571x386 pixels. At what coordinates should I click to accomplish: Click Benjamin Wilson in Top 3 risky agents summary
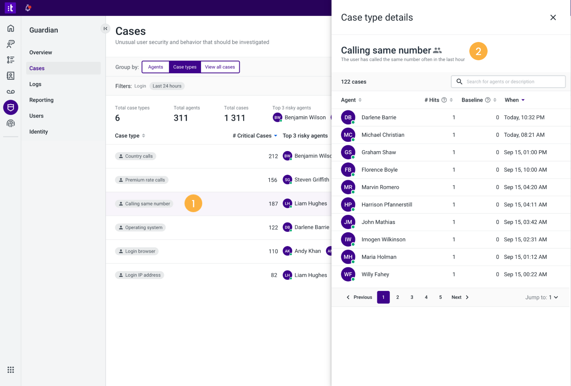click(299, 117)
